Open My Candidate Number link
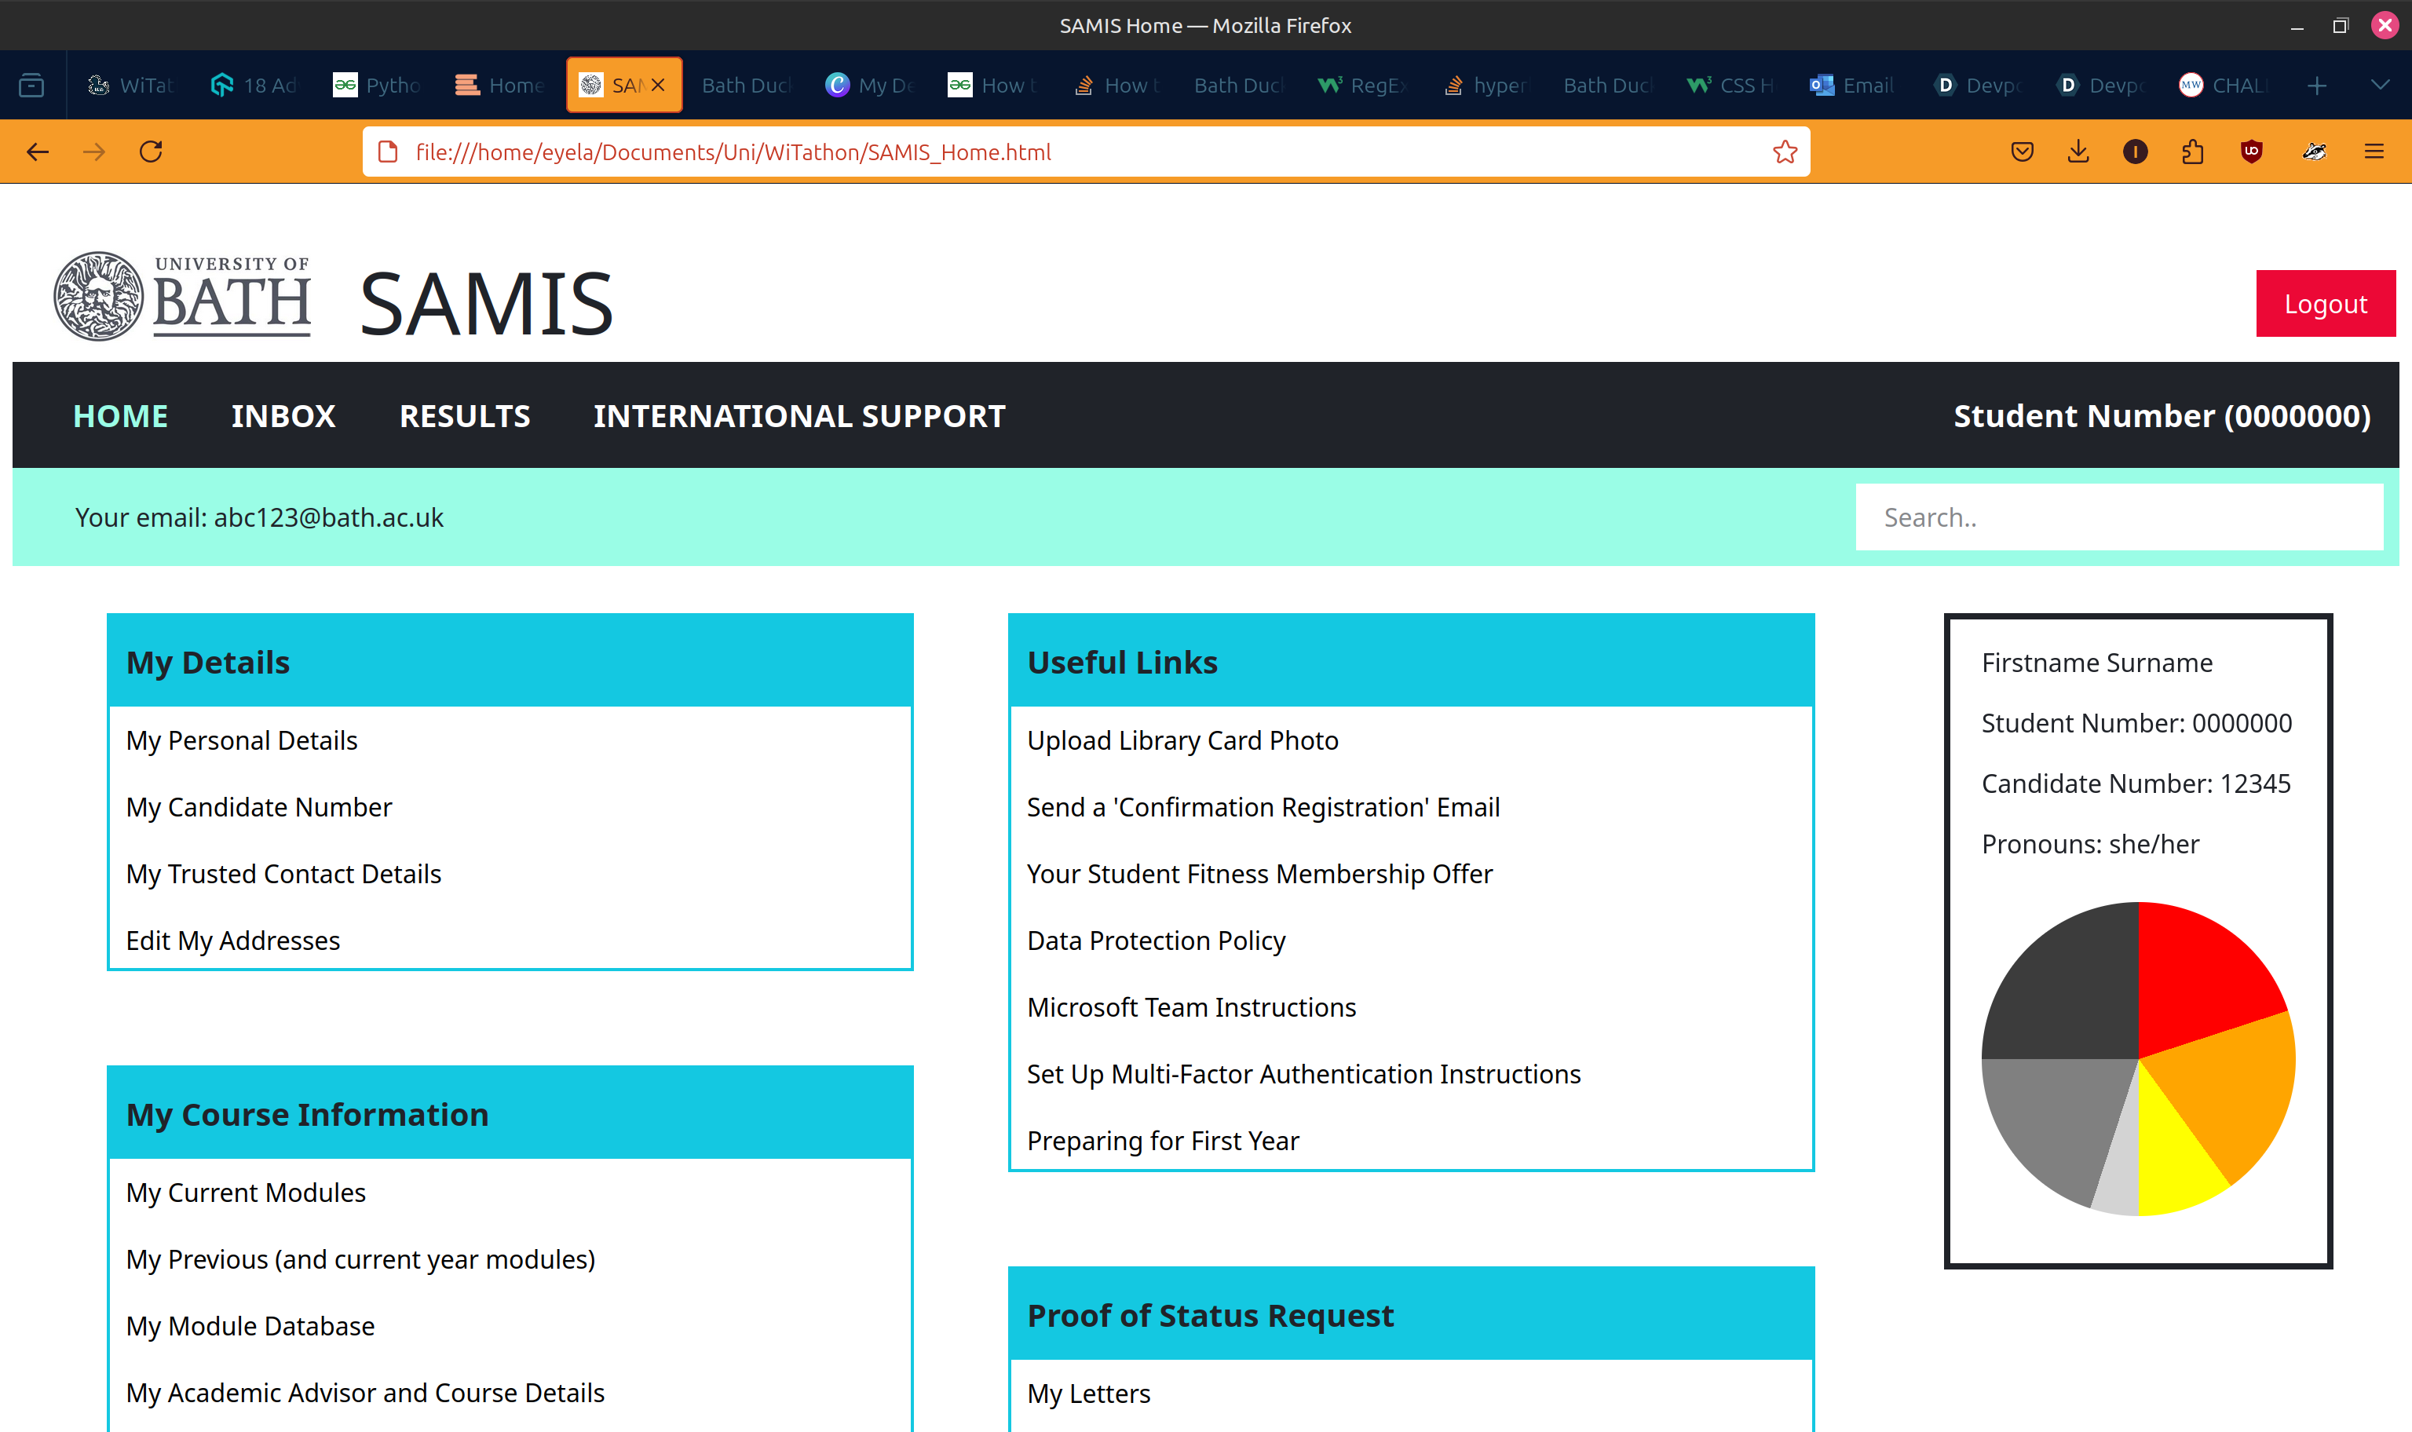The image size is (2412, 1432). point(258,807)
